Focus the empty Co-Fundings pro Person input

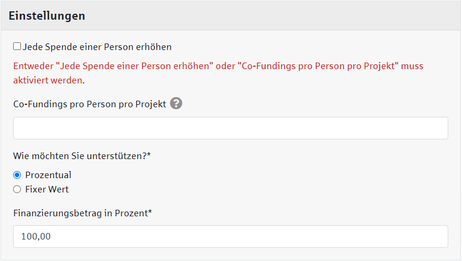(230, 128)
